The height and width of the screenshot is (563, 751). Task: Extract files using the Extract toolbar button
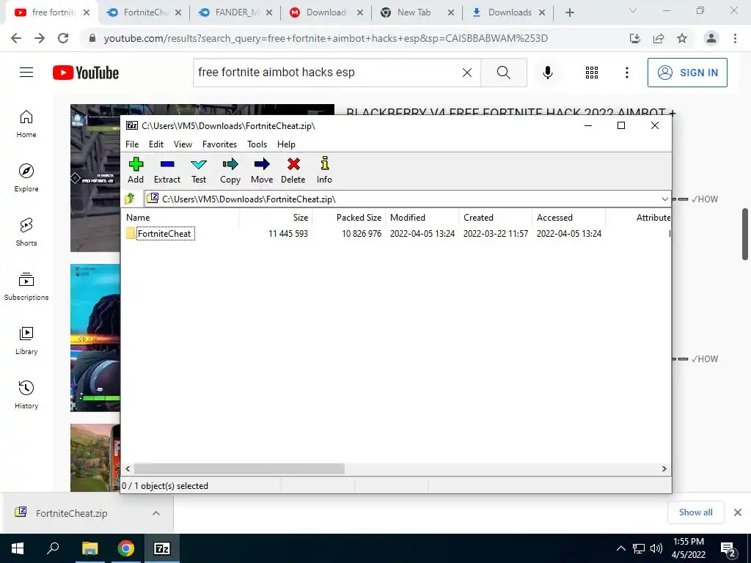(x=167, y=170)
